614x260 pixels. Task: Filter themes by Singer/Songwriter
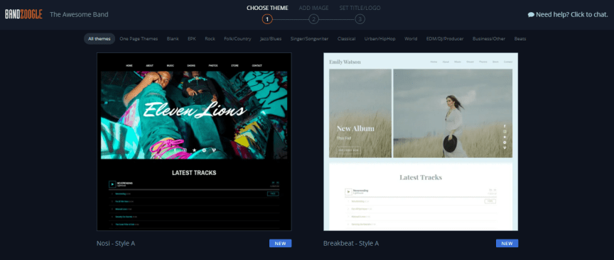309,39
